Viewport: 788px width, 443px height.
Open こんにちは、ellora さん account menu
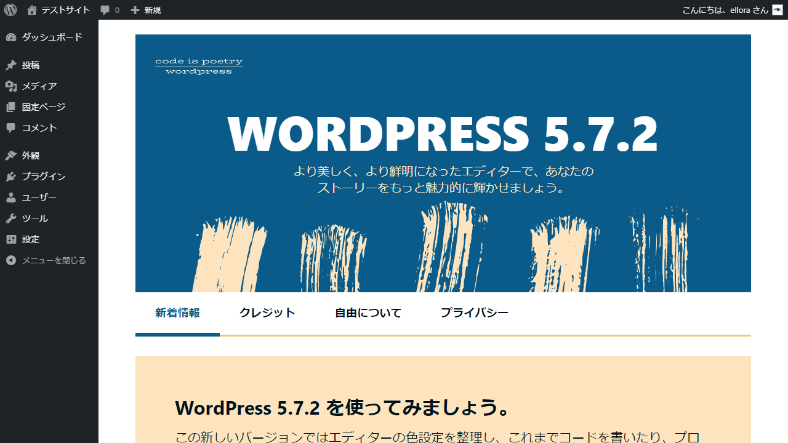pos(733,10)
